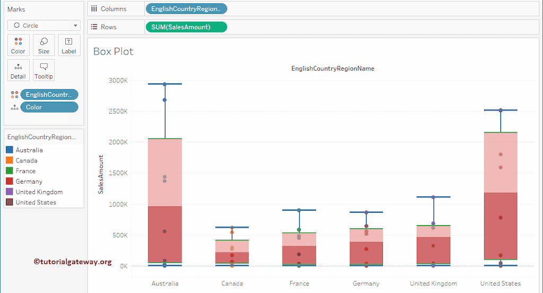This screenshot has height=293, width=543.
Task: Select the Color pill in Marks card
Action: (x=49, y=107)
